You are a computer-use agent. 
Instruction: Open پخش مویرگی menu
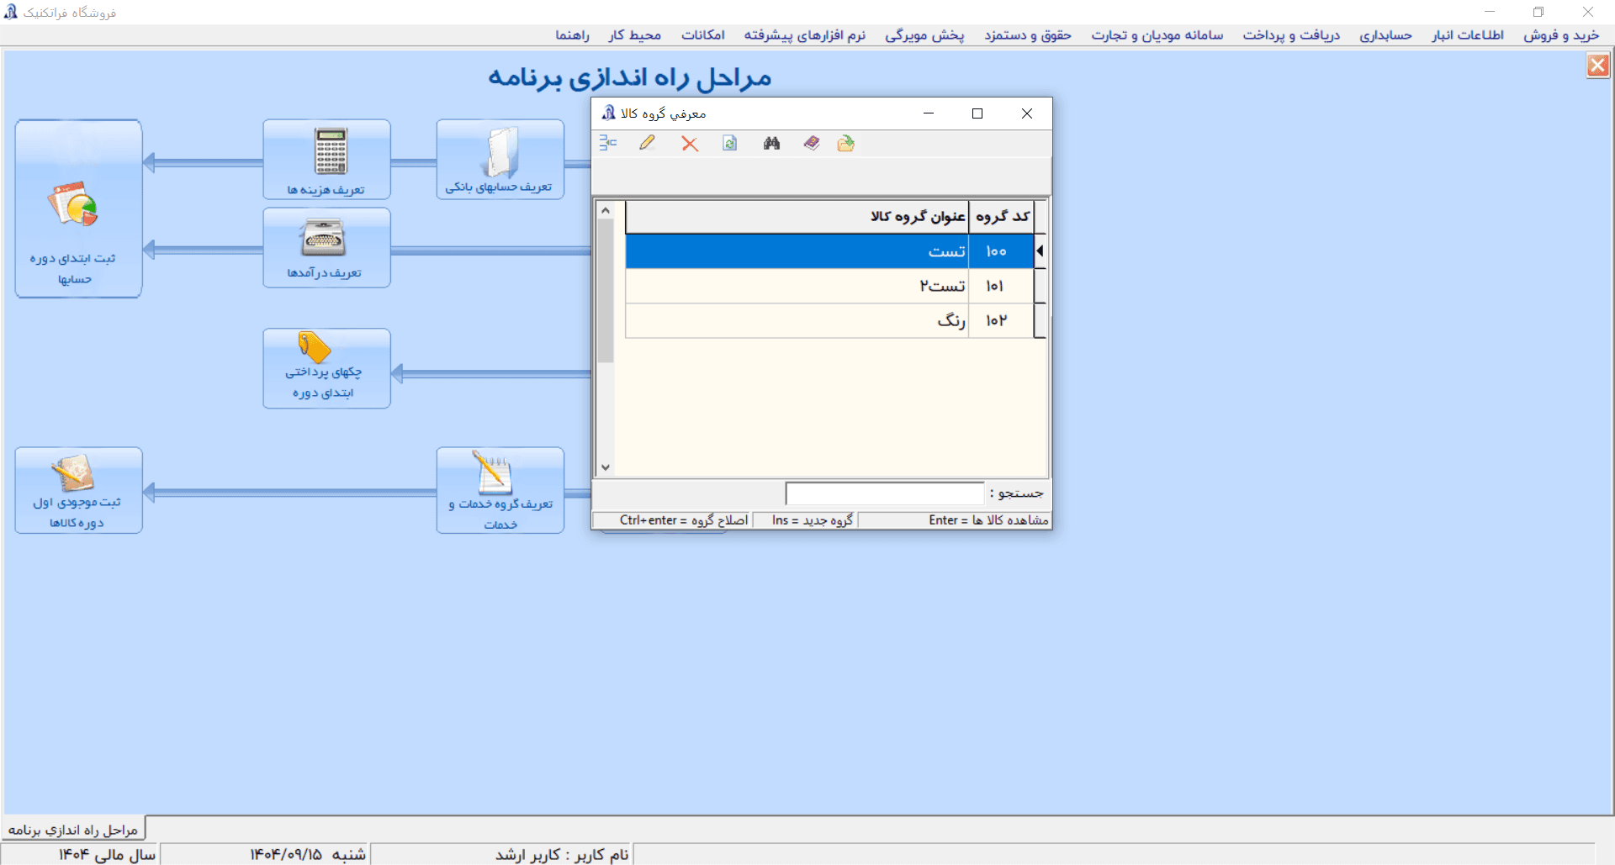tap(924, 35)
